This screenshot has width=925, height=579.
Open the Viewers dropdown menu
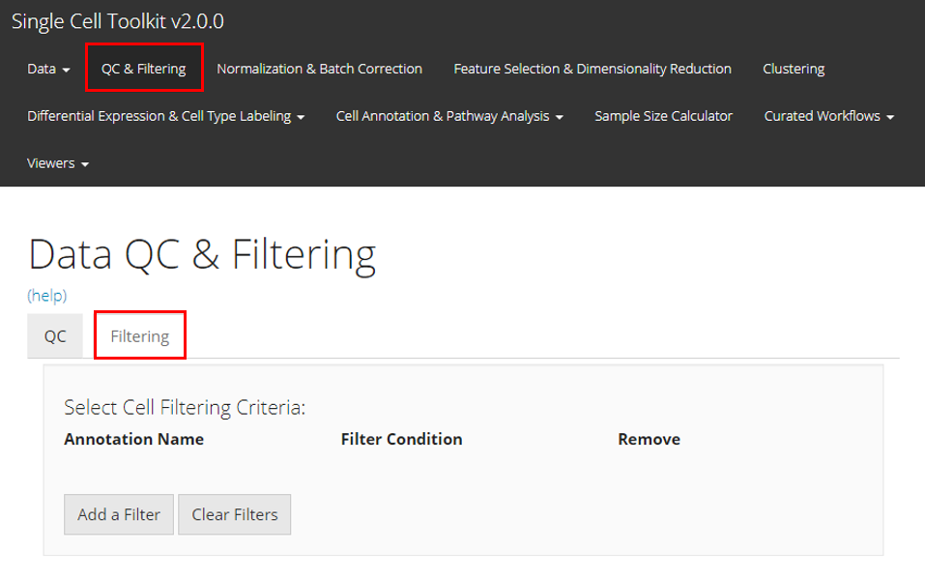pos(58,163)
